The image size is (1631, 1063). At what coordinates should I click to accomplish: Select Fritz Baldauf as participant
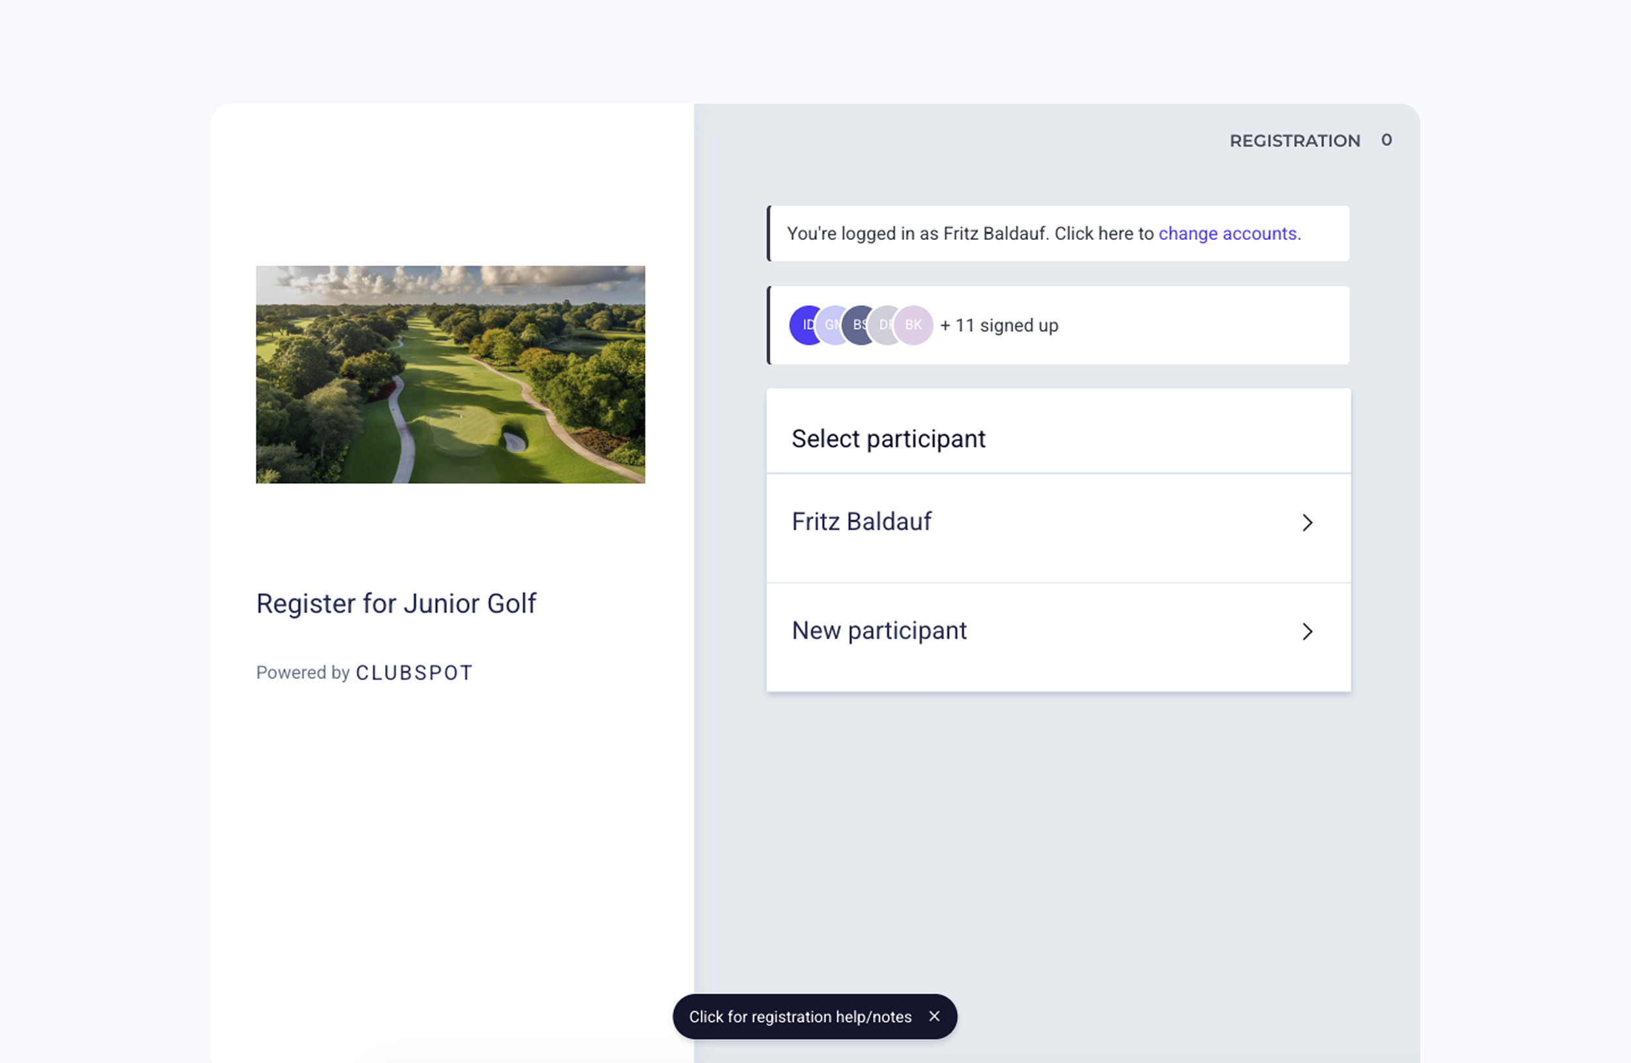[x=1058, y=528]
